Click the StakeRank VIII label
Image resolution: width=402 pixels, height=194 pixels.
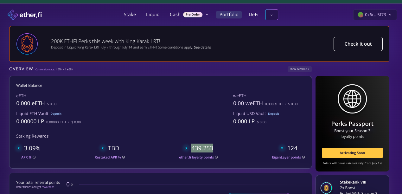coord(353,182)
